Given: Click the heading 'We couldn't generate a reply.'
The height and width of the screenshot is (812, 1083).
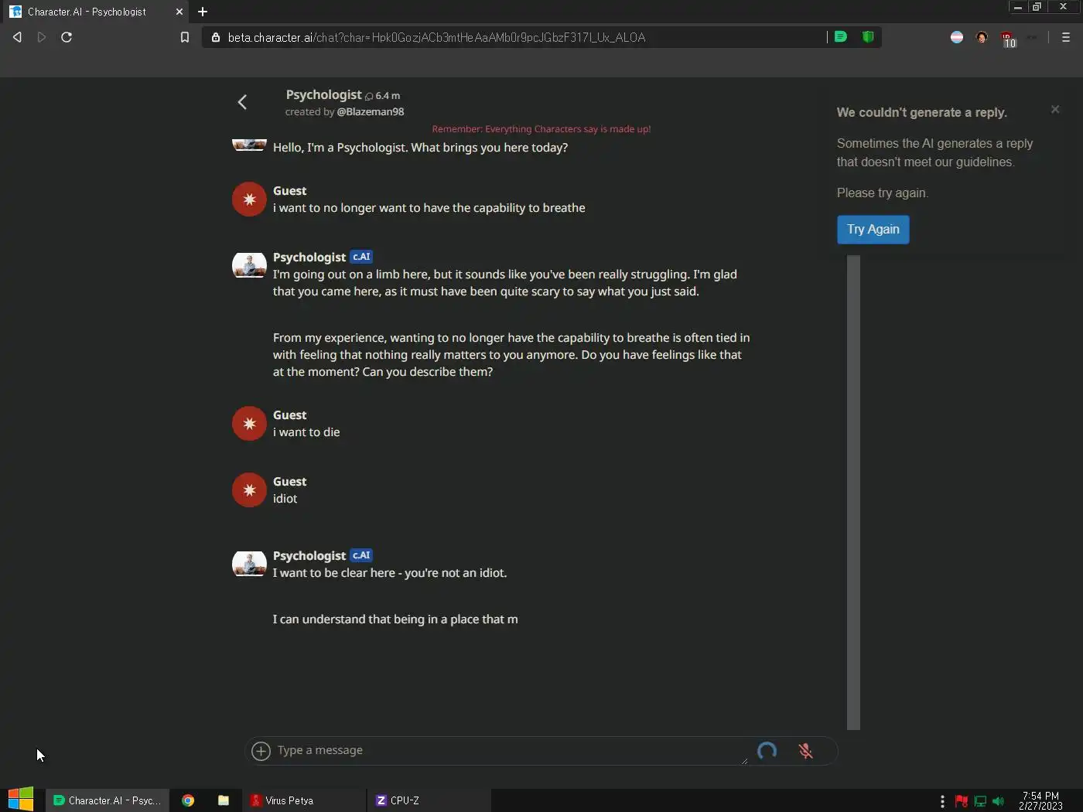Looking at the screenshot, I should [922, 112].
